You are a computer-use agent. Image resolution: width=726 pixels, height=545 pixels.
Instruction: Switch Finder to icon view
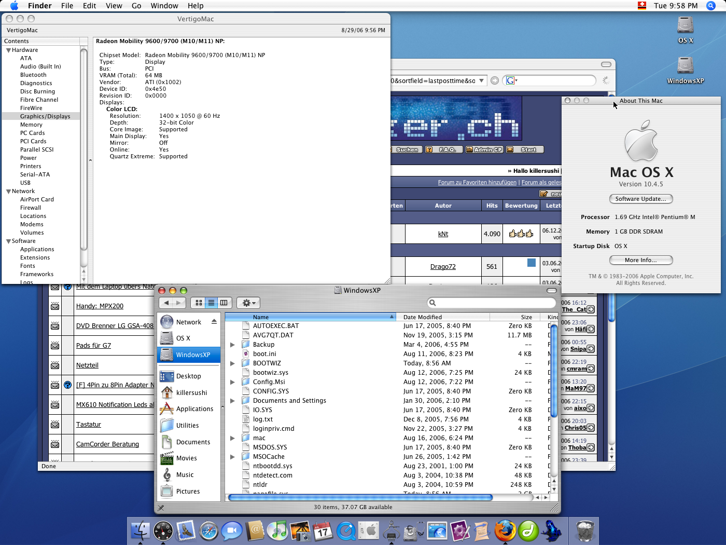pos(199,303)
